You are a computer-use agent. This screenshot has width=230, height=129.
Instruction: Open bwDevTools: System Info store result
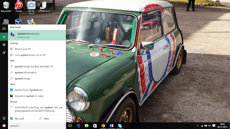click(x=37, y=90)
